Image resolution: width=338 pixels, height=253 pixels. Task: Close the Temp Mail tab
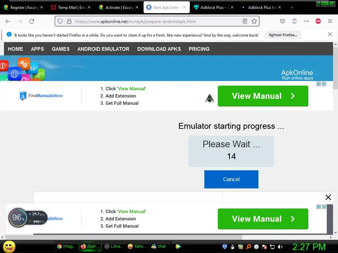(x=89, y=7)
